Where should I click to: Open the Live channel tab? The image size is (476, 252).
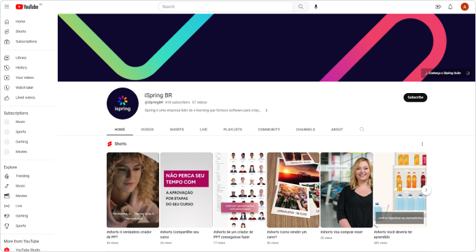(203, 130)
